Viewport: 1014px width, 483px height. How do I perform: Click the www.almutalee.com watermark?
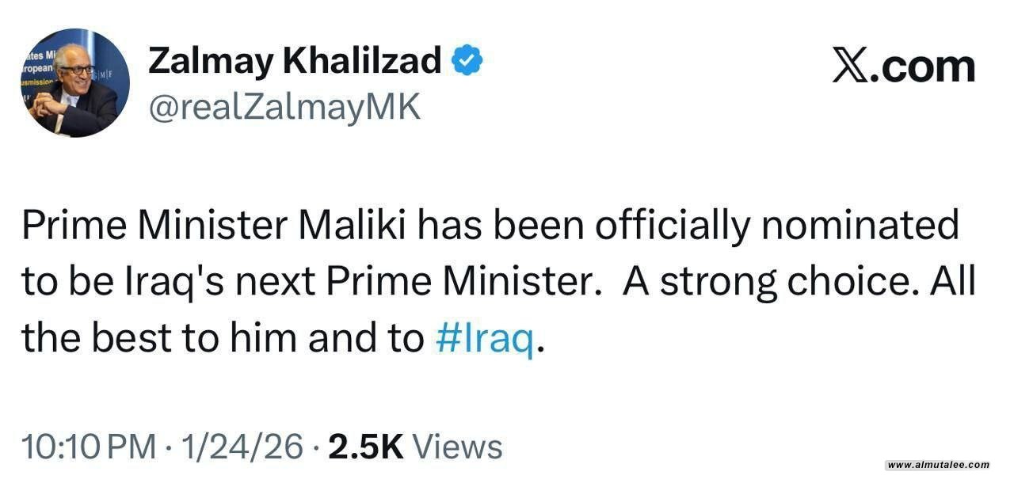[938, 466]
